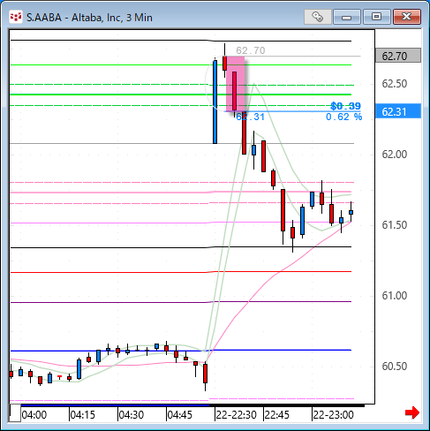Click the 04:30 time axis label

132,415
